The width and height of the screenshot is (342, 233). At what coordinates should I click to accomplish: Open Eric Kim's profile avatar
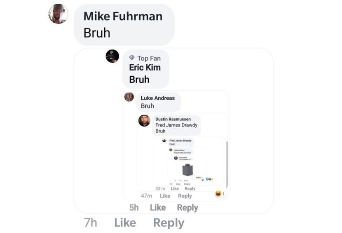point(112,56)
